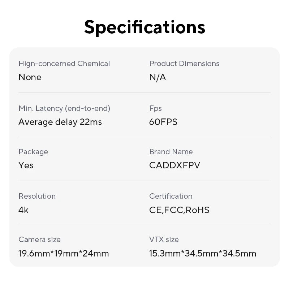289x289 pixels.
Task: Click the N/A dimensions value
Action: (x=158, y=77)
